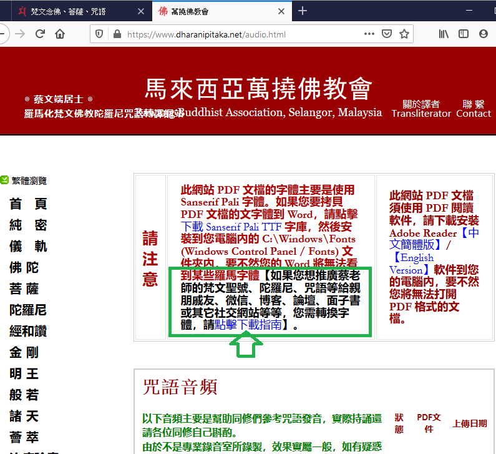
Task: Click the 點擊下載指南 download guide link
Action: [248, 325]
